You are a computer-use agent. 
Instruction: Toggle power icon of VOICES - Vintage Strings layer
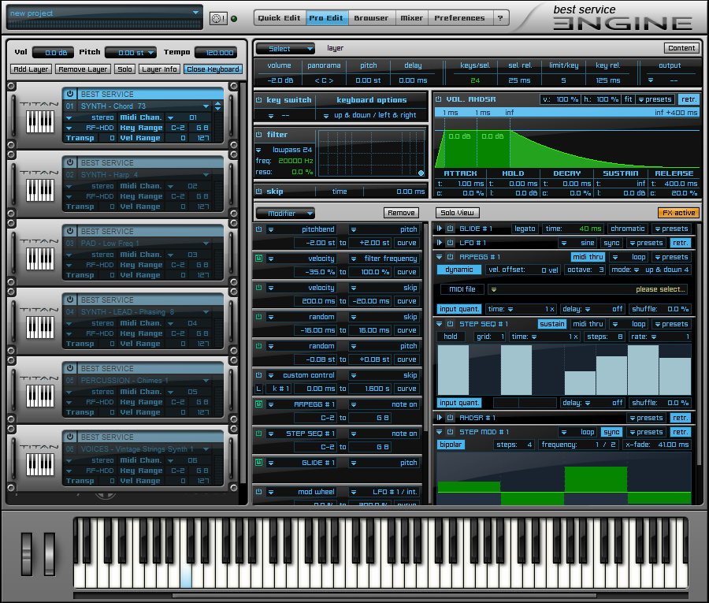[70, 437]
